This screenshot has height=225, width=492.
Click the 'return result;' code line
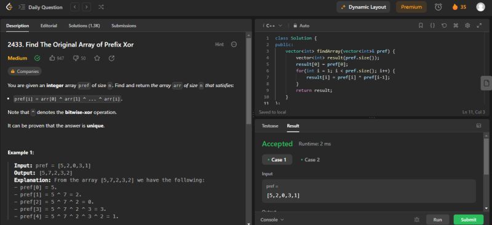pos(314,91)
